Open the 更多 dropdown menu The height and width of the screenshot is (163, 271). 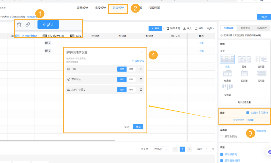click(x=210, y=28)
